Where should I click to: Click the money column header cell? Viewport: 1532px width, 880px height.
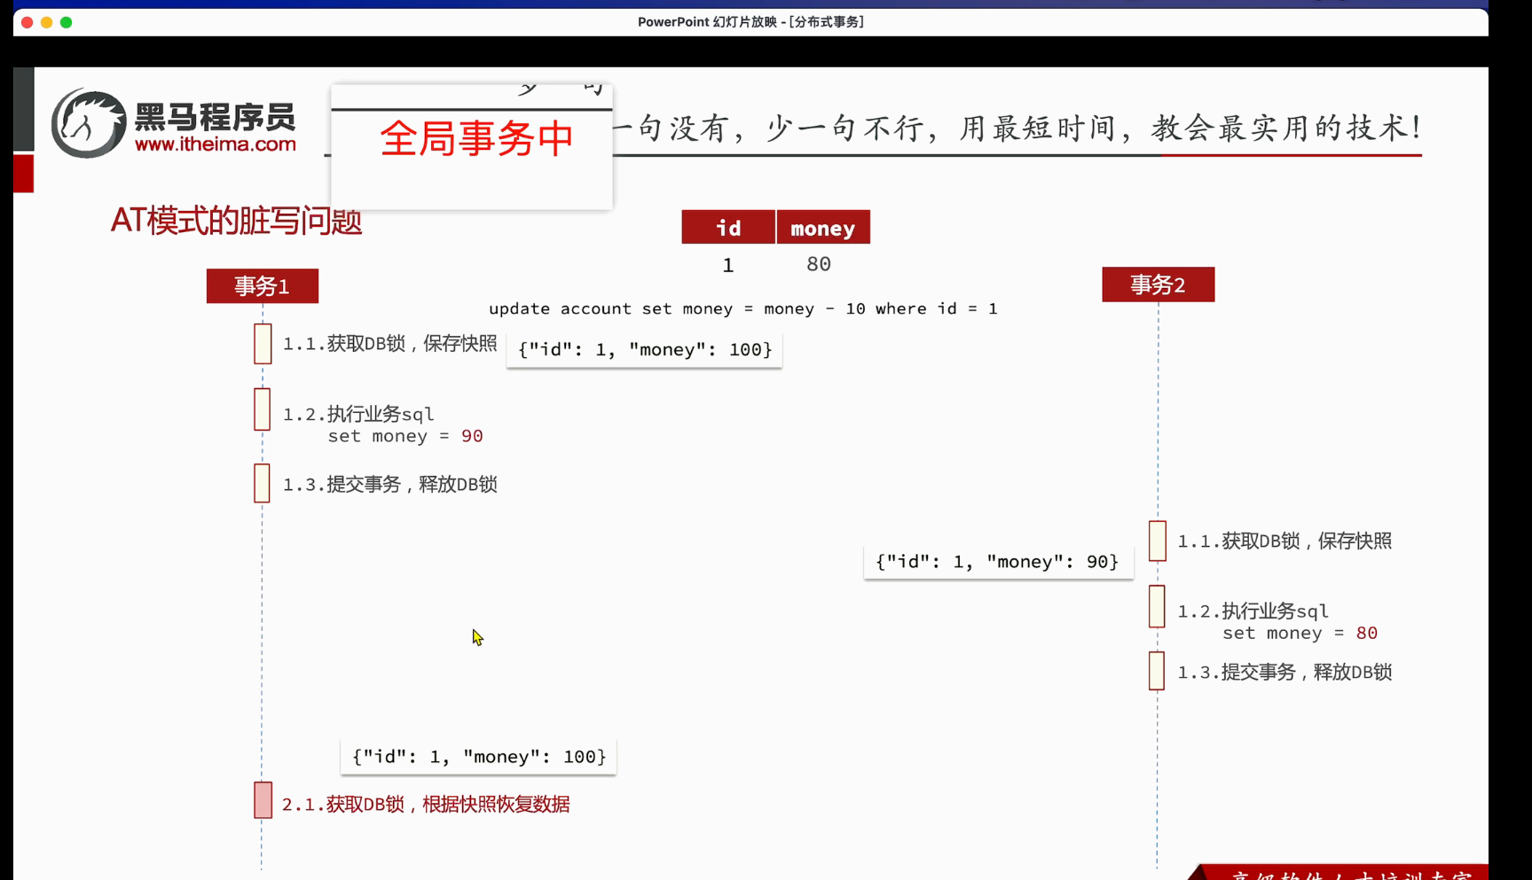tap(822, 227)
